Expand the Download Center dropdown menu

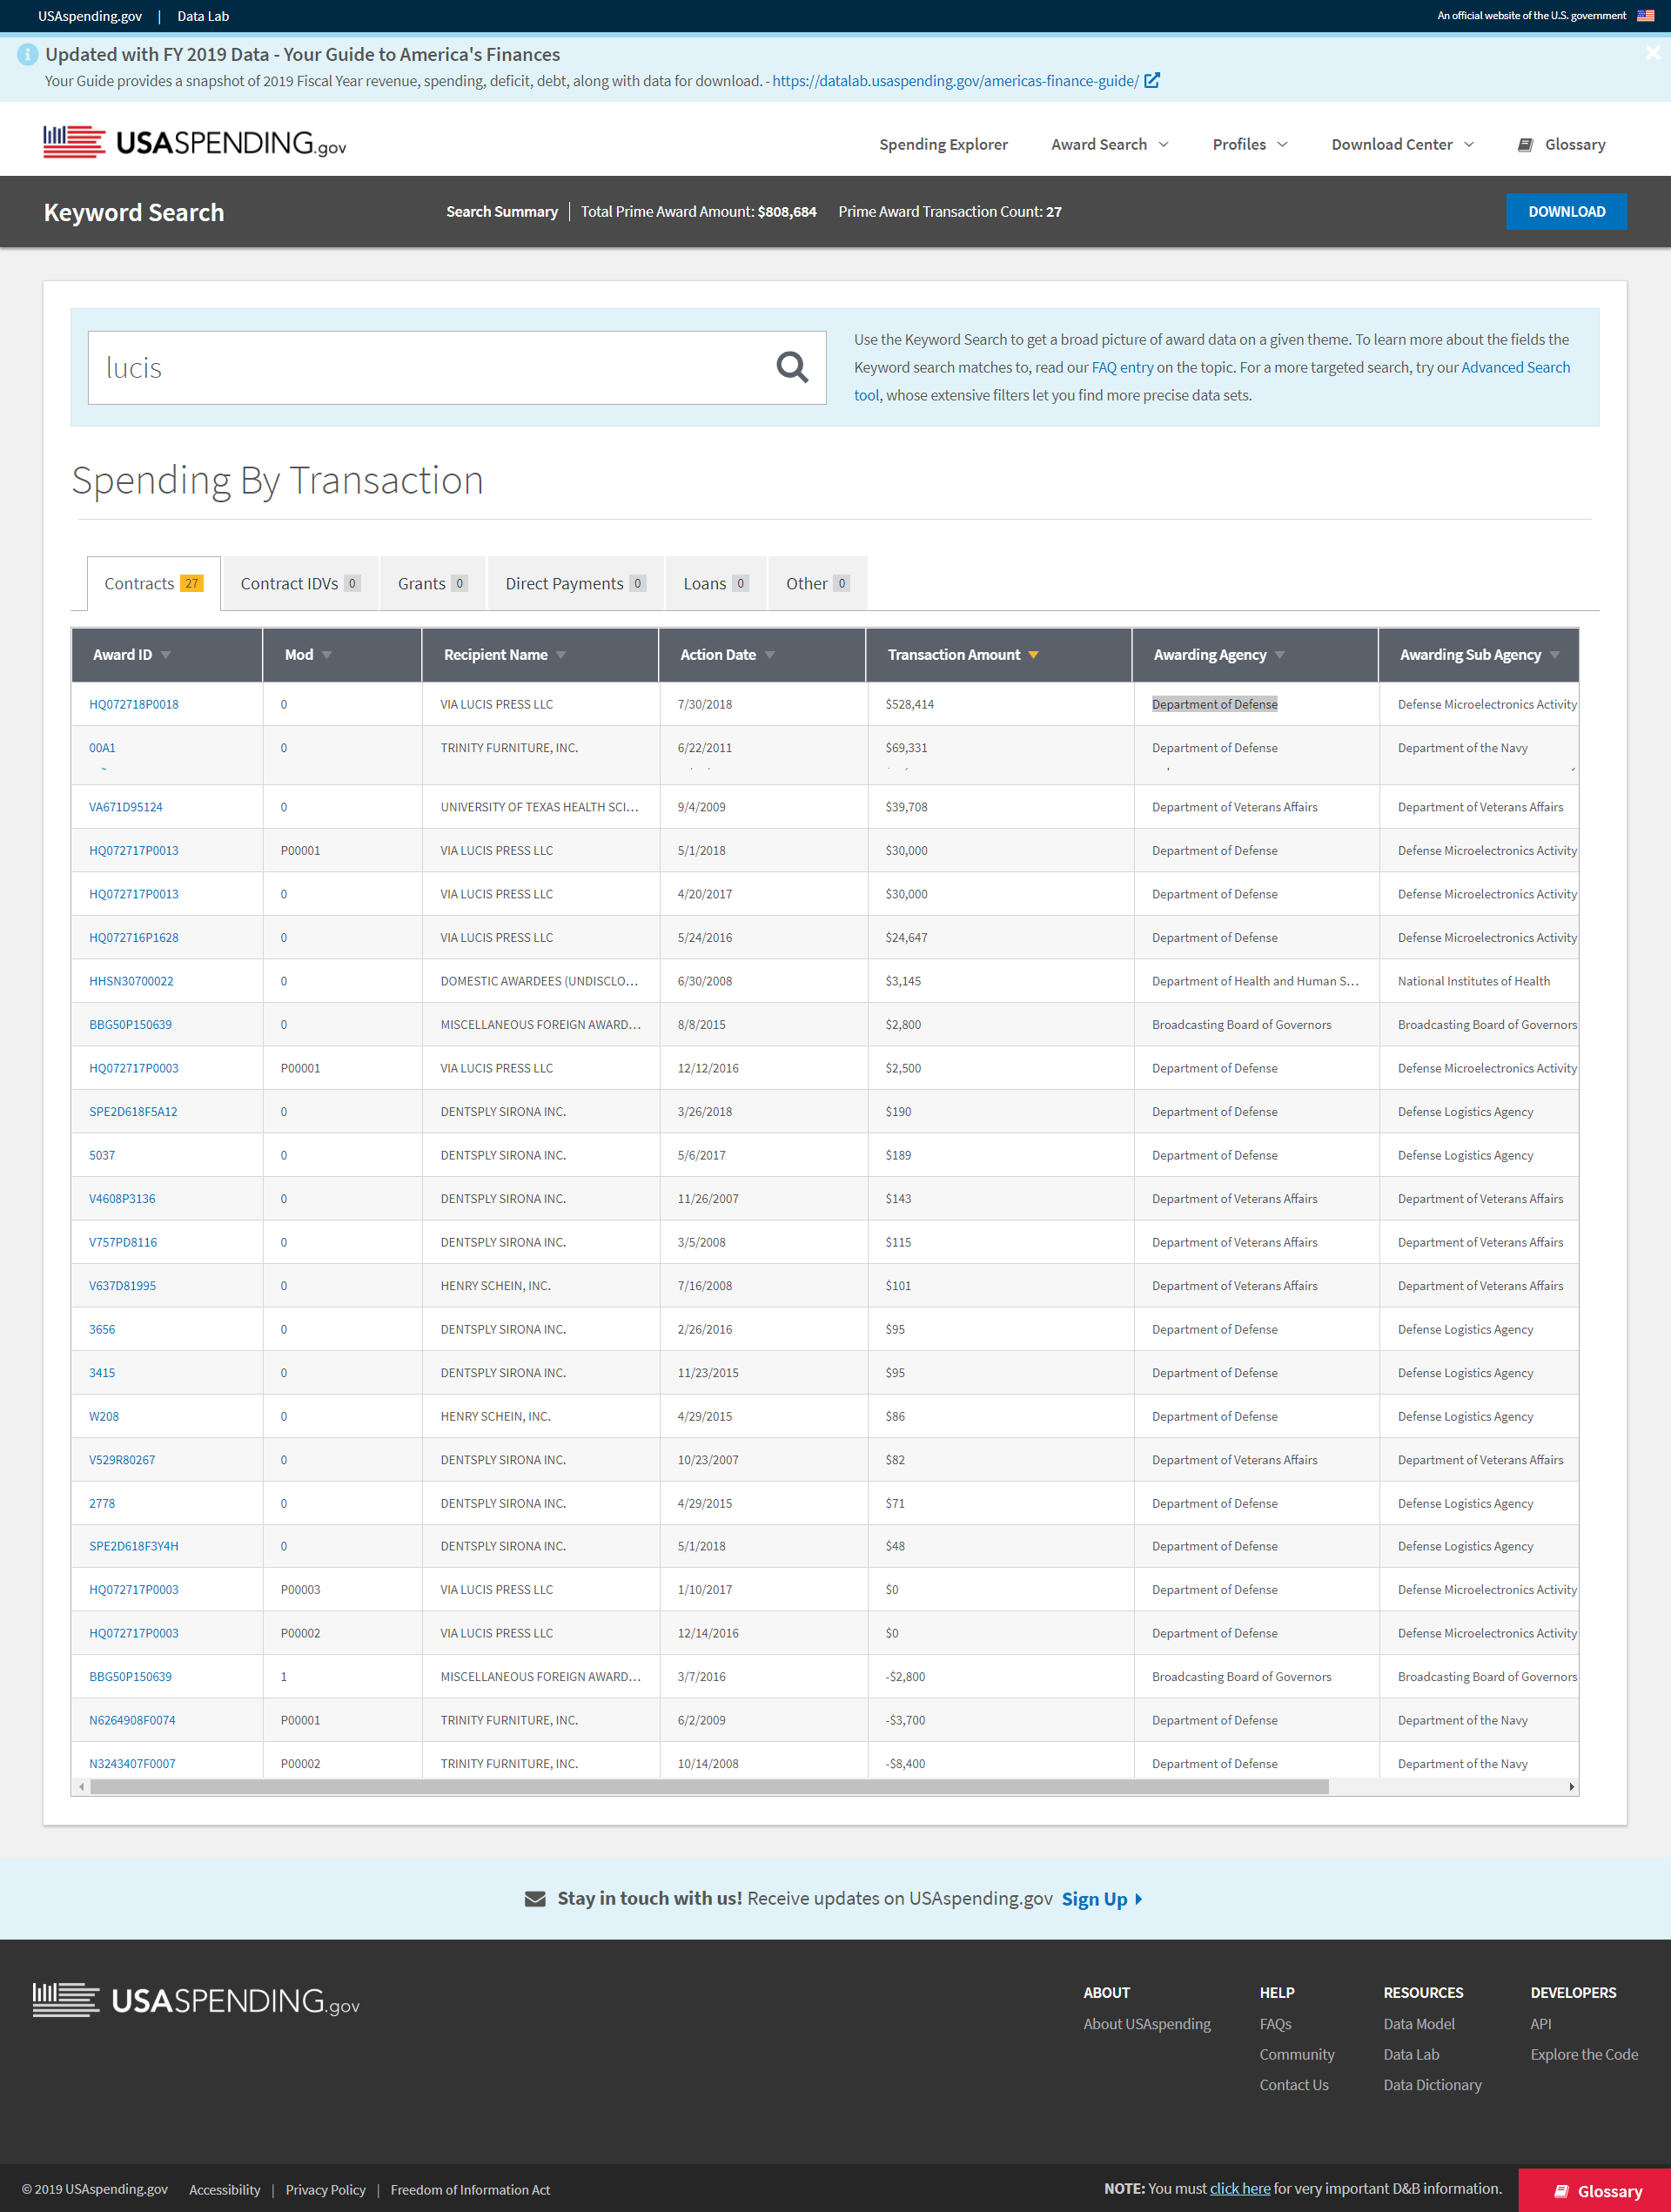1402,144
